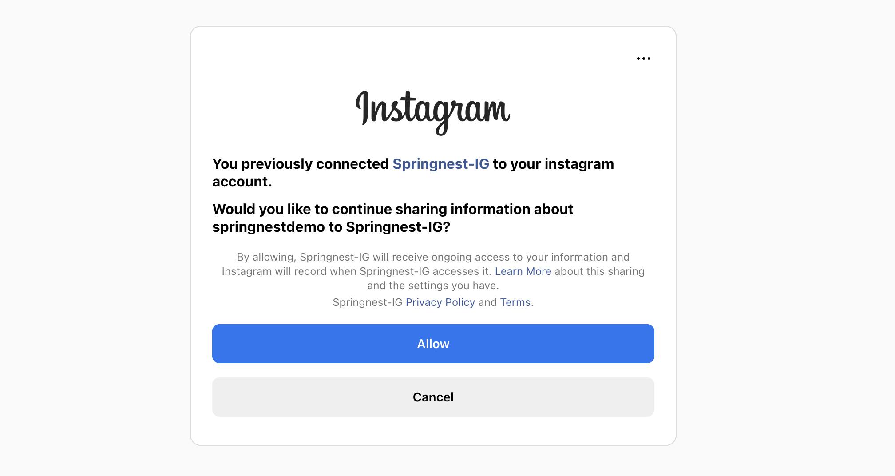
Task: Click the Instagram wordmark logo
Action: [433, 111]
